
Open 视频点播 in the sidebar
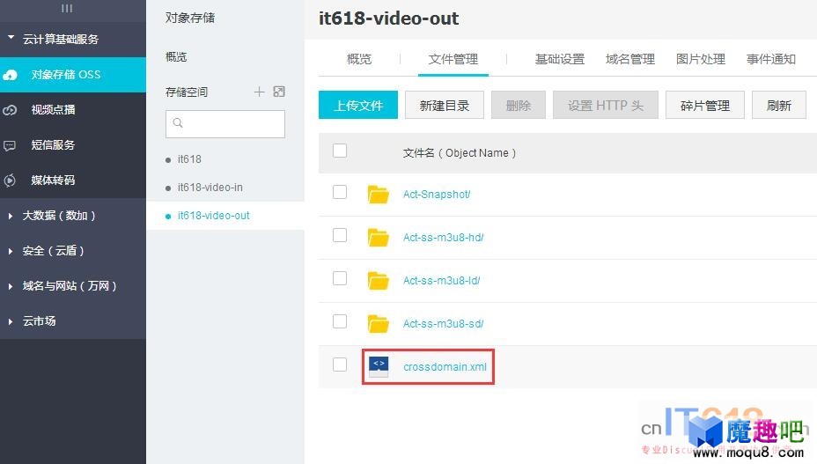coord(73,110)
